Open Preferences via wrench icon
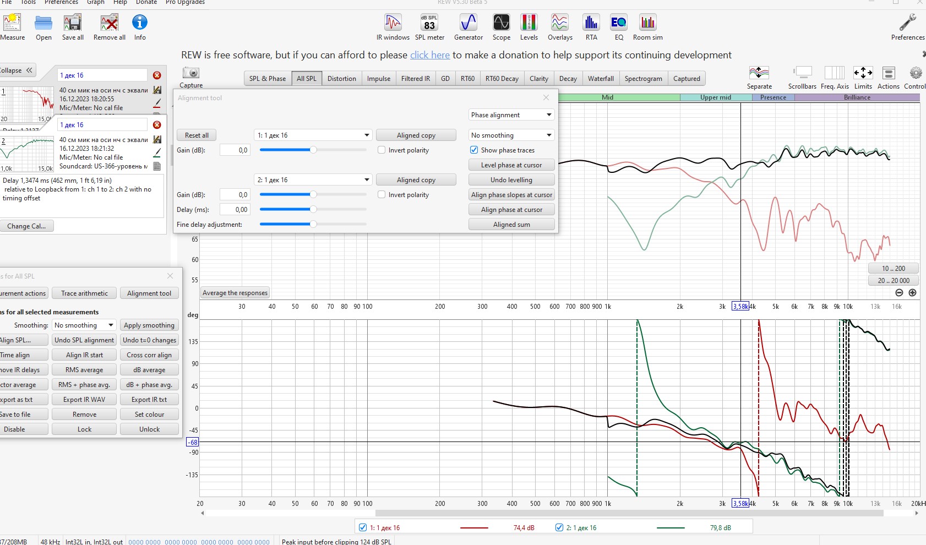Viewport: 926px width, 545px height. pos(908,23)
